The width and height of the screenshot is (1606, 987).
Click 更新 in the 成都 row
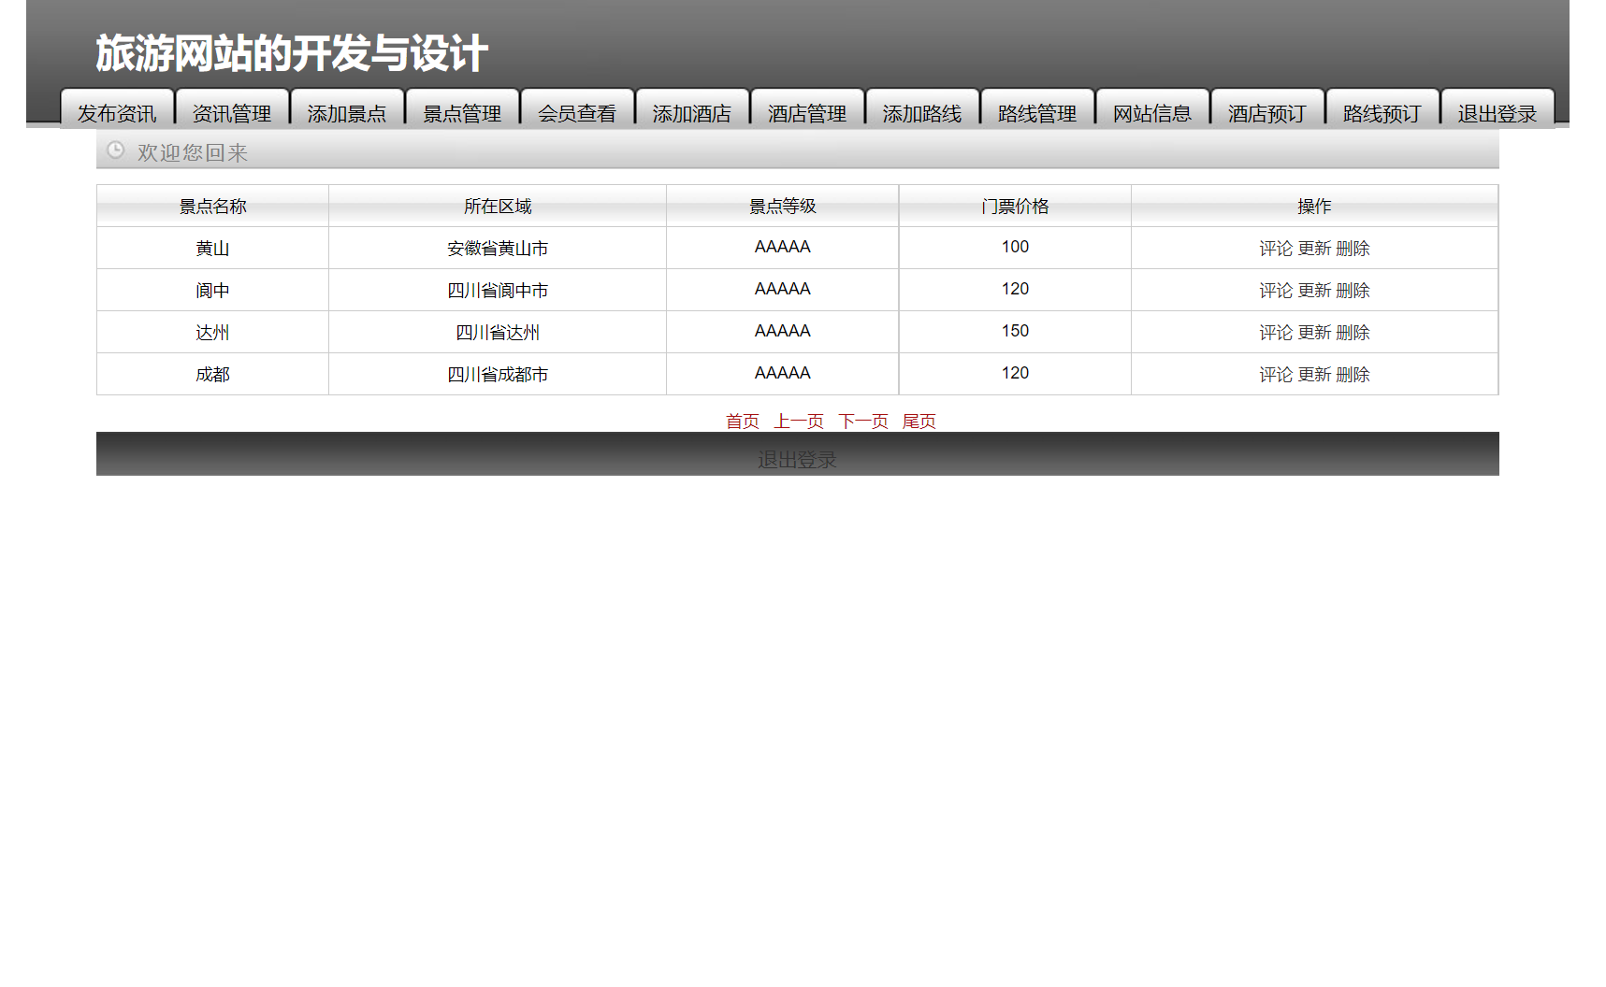(1314, 375)
